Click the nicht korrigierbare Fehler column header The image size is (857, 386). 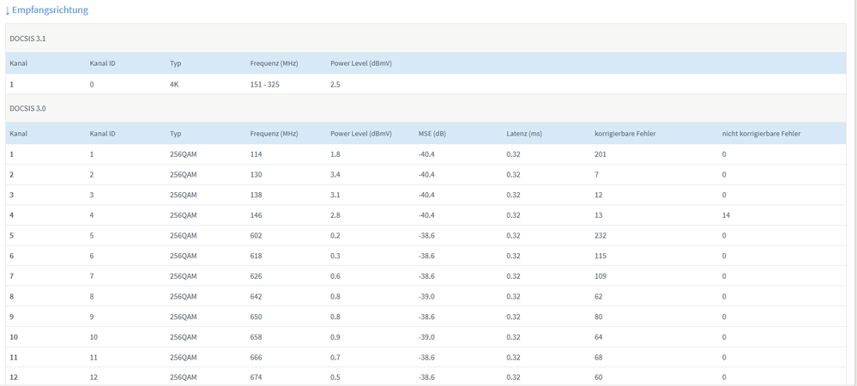pyautogui.click(x=762, y=134)
